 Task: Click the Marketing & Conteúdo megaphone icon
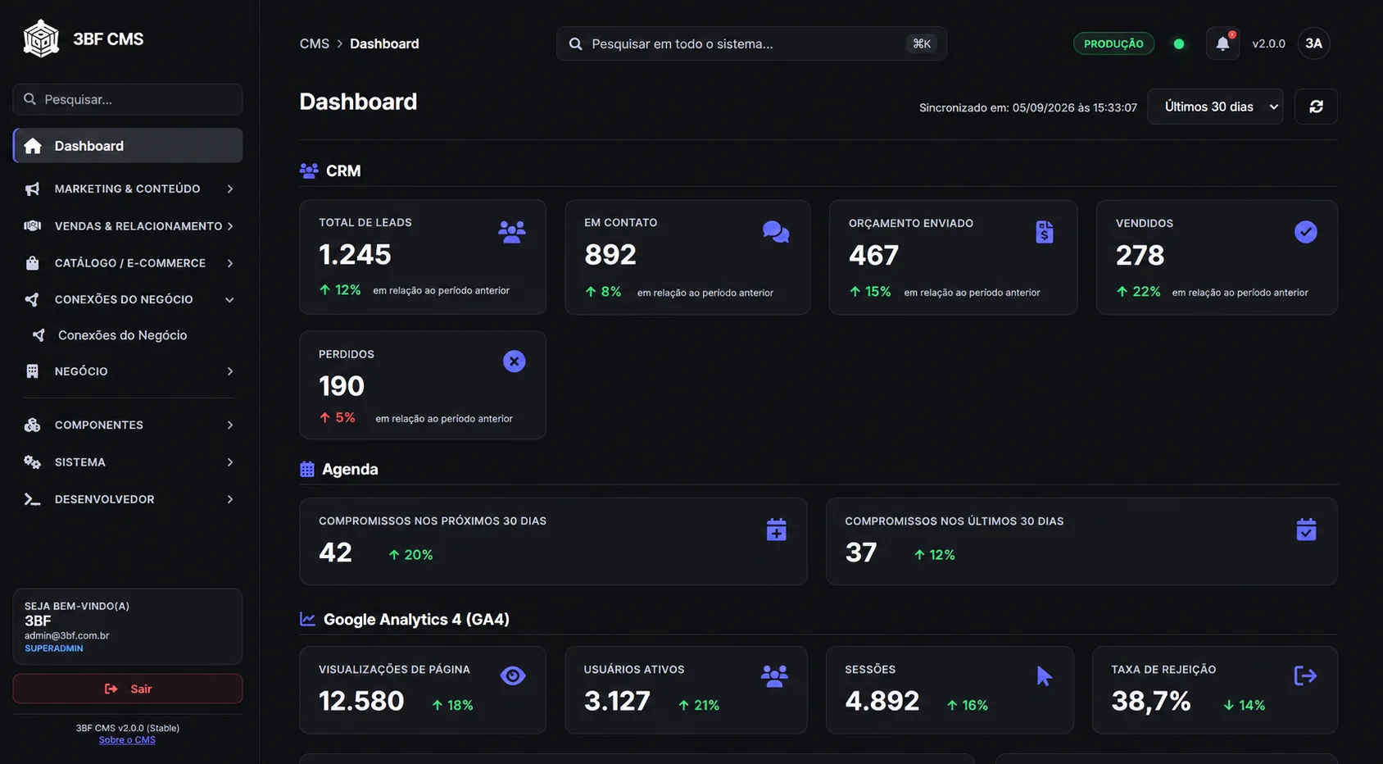coord(32,189)
